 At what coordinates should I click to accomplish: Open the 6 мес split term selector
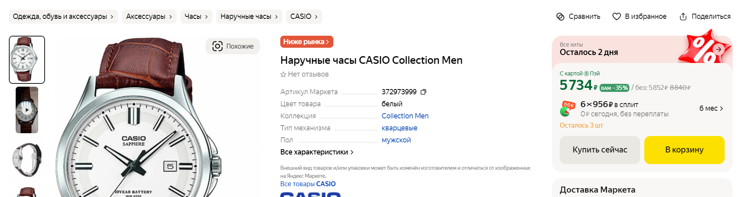pyautogui.click(x=711, y=108)
